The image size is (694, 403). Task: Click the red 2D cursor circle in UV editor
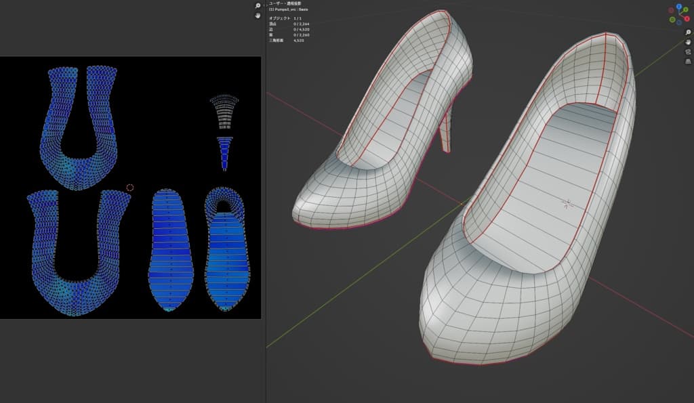tap(130, 188)
